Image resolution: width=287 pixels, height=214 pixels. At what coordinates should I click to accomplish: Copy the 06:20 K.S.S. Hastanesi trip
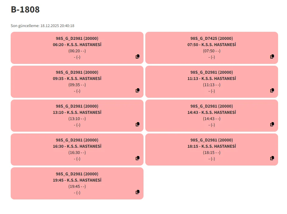[x=138, y=56]
